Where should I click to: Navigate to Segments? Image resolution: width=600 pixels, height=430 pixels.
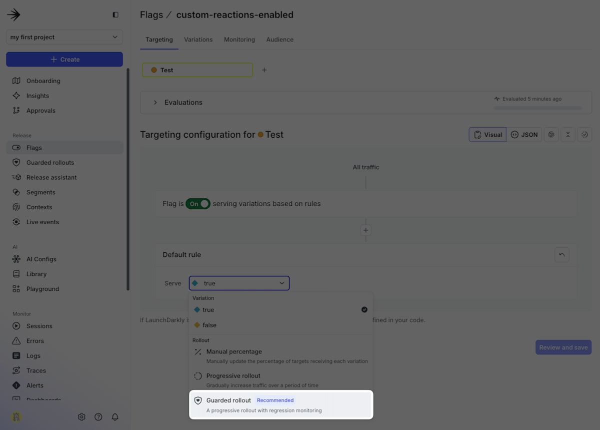coord(64,192)
